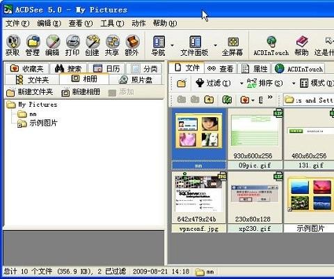Select the 文件 tab in right panel

point(186,68)
